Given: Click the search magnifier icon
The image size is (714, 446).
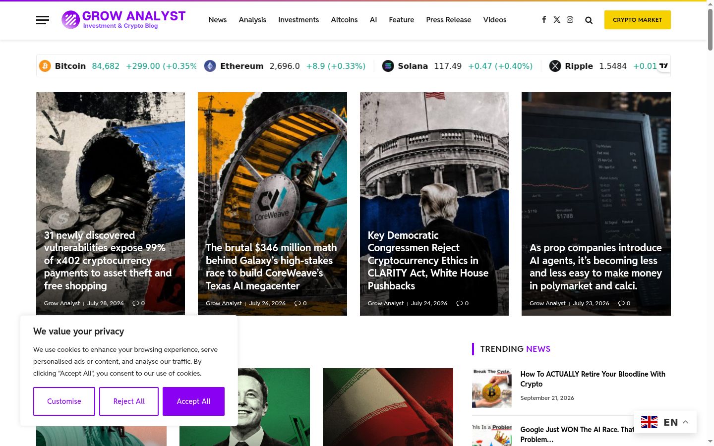Looking at the screenshot, I should point(589,20).
